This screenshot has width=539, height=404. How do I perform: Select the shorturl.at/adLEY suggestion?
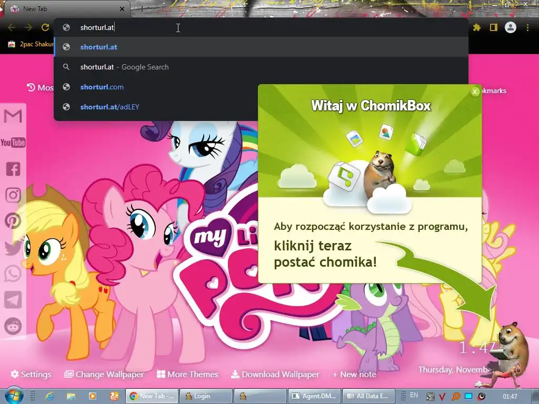156,107
